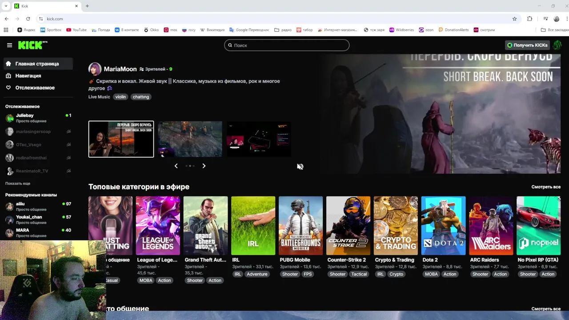Open радио bookmarks folder

pos(283,30)
